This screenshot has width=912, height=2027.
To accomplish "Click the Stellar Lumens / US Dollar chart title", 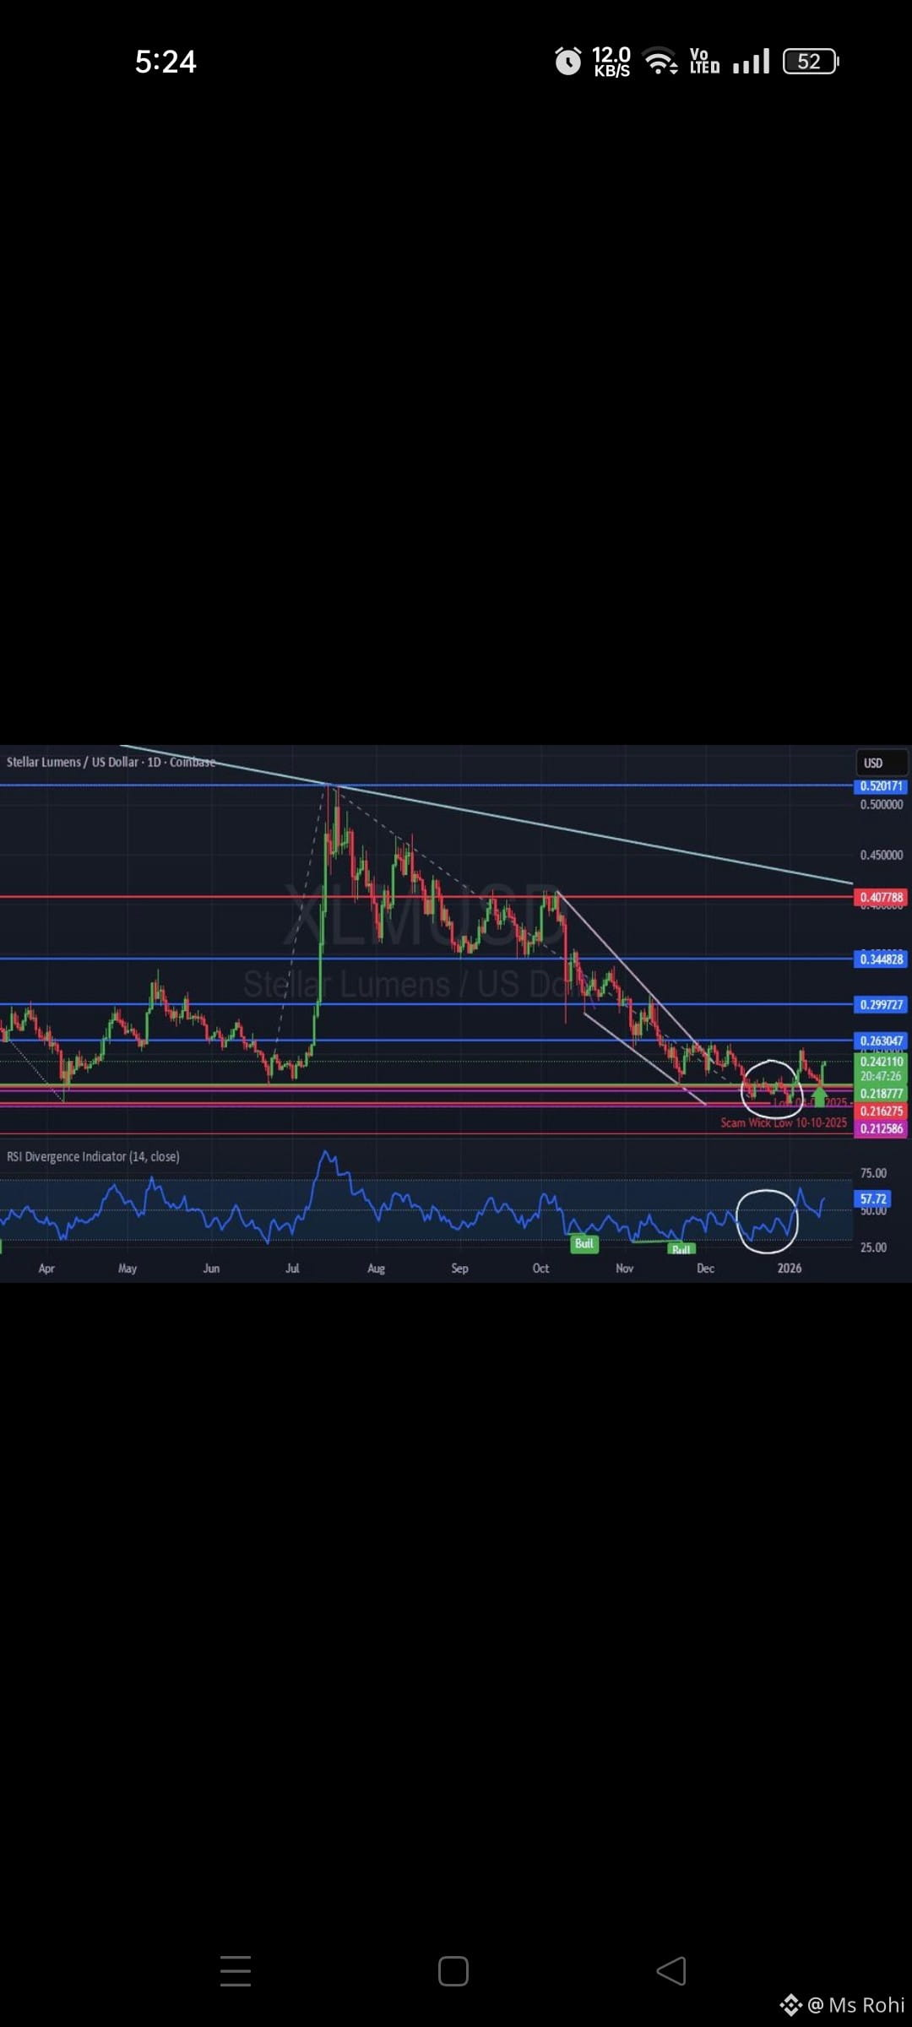I will click(111, 762).
